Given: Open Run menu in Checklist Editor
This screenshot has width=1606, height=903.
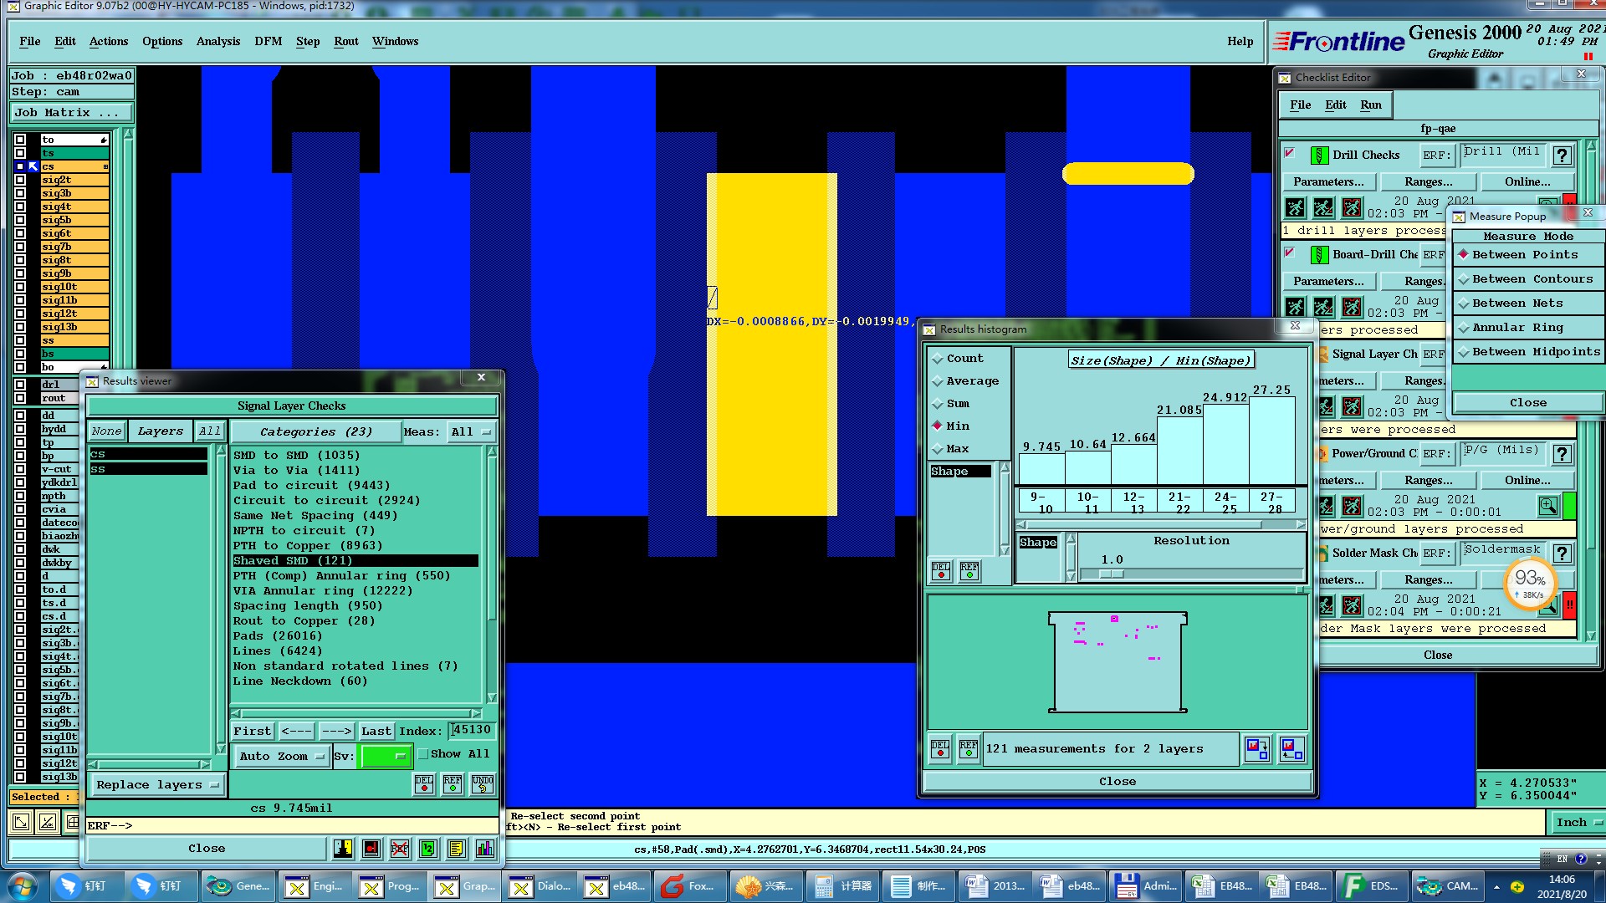Looking at the screenshot, I should (1371, 105).
